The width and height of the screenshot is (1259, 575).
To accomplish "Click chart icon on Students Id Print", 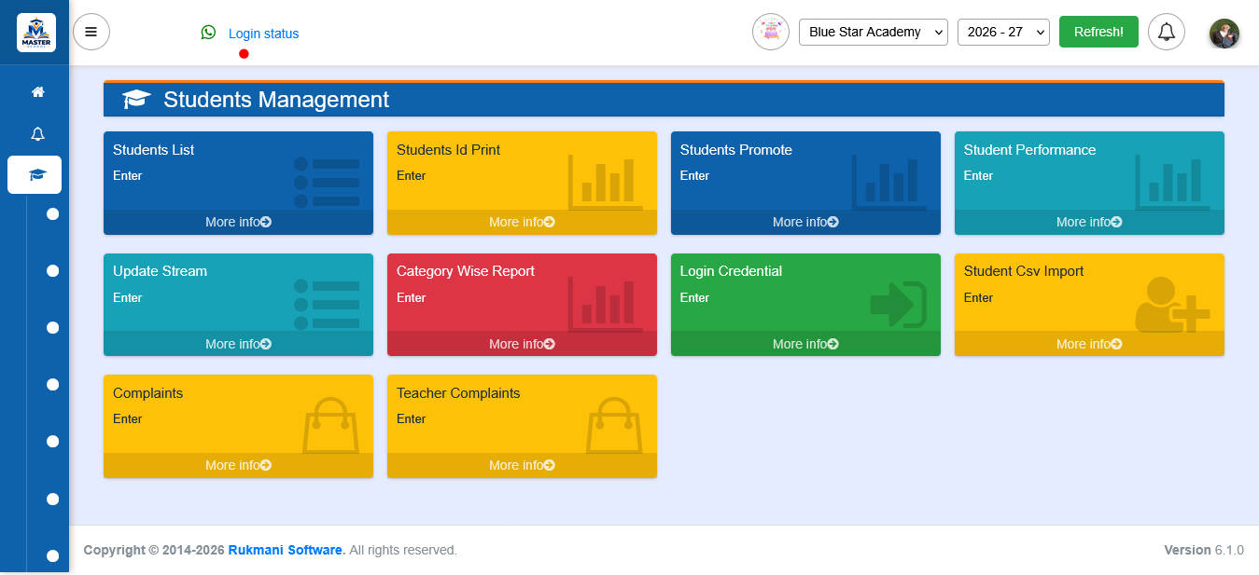I will 606,182.
